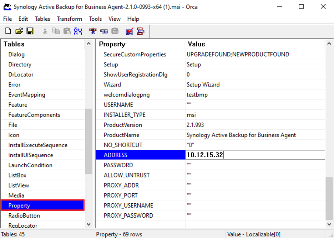Select the ADDRESS property cell
Viewport: 334px width, 238px height.
point(141,155)
